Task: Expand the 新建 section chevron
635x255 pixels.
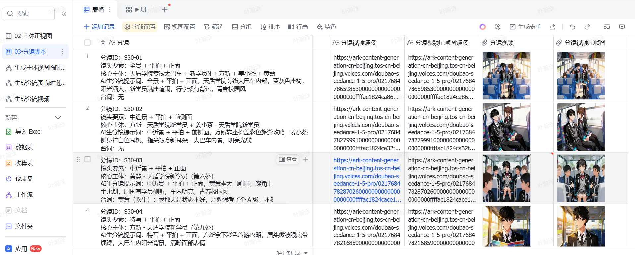Action: (x=58, y=118)
